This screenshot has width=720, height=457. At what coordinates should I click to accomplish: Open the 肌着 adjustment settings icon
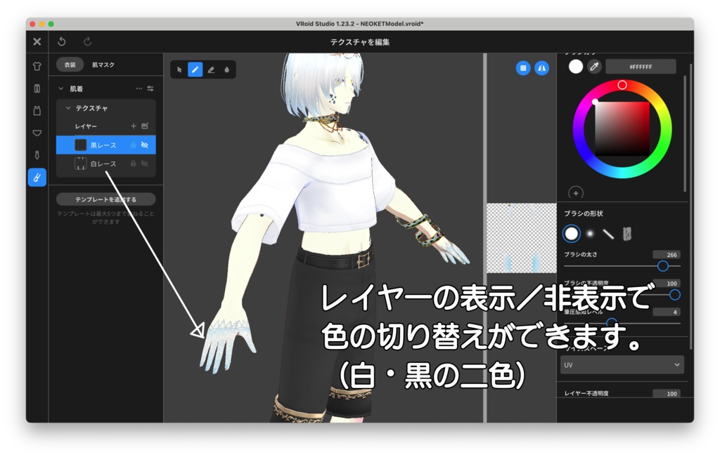(150, 87)
